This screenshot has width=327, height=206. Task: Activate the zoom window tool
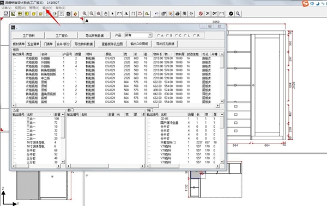pos(99,14)
